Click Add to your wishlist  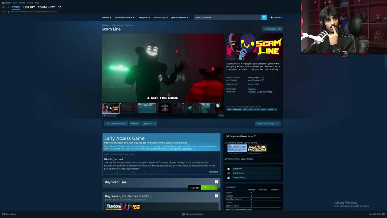tap(116, 124)
